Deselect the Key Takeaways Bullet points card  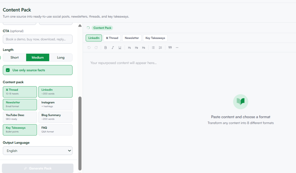coord(20,130)
